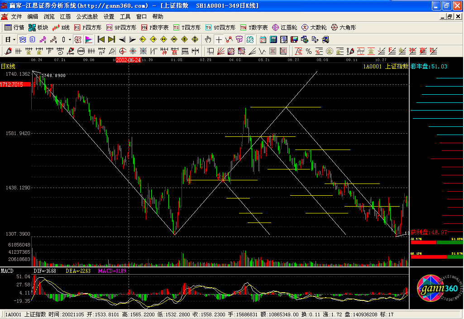464x319 pixels.
Task: Open the 公式选股 menu
Action: pos(87,16)
